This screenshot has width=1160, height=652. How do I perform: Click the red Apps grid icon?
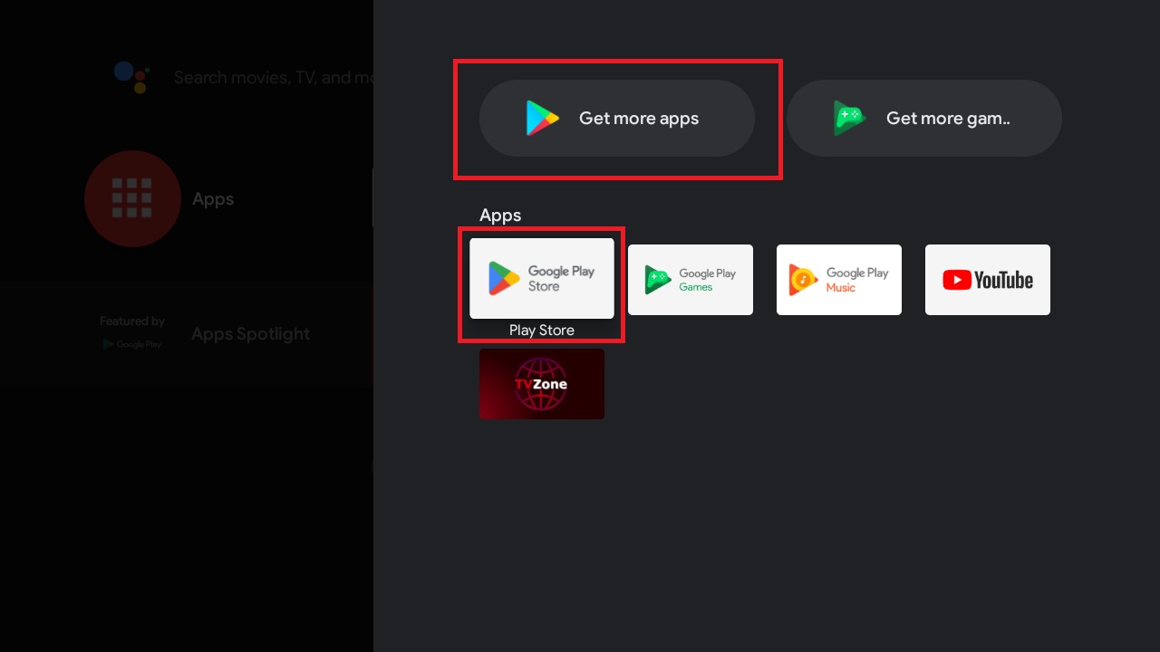132,198
